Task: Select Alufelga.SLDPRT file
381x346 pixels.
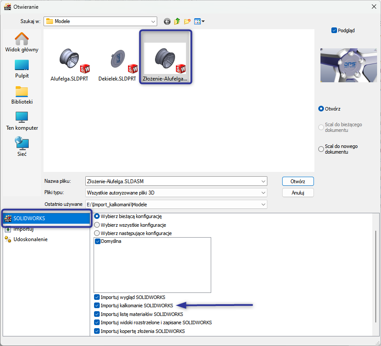Action: [70, 65]
